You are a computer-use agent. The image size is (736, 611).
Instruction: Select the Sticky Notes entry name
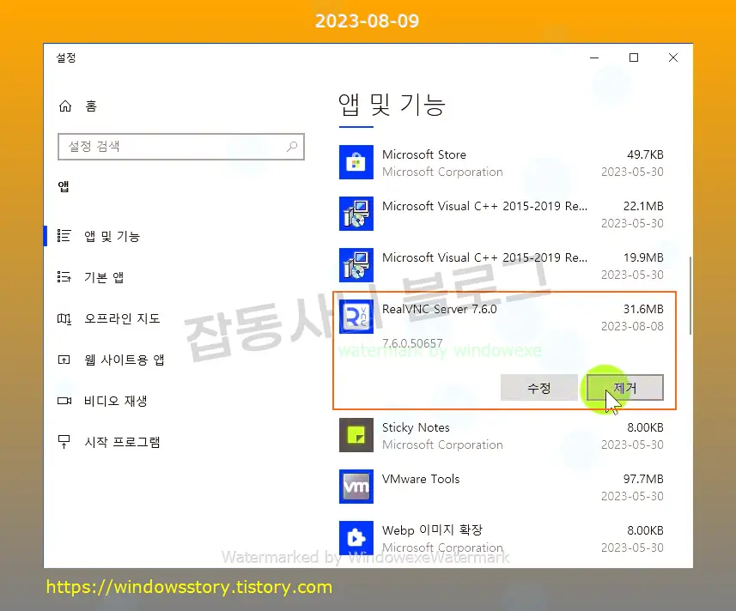point(416,427)
